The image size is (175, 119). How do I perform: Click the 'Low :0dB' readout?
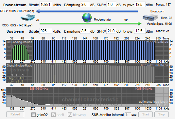(x=15, y=82)
